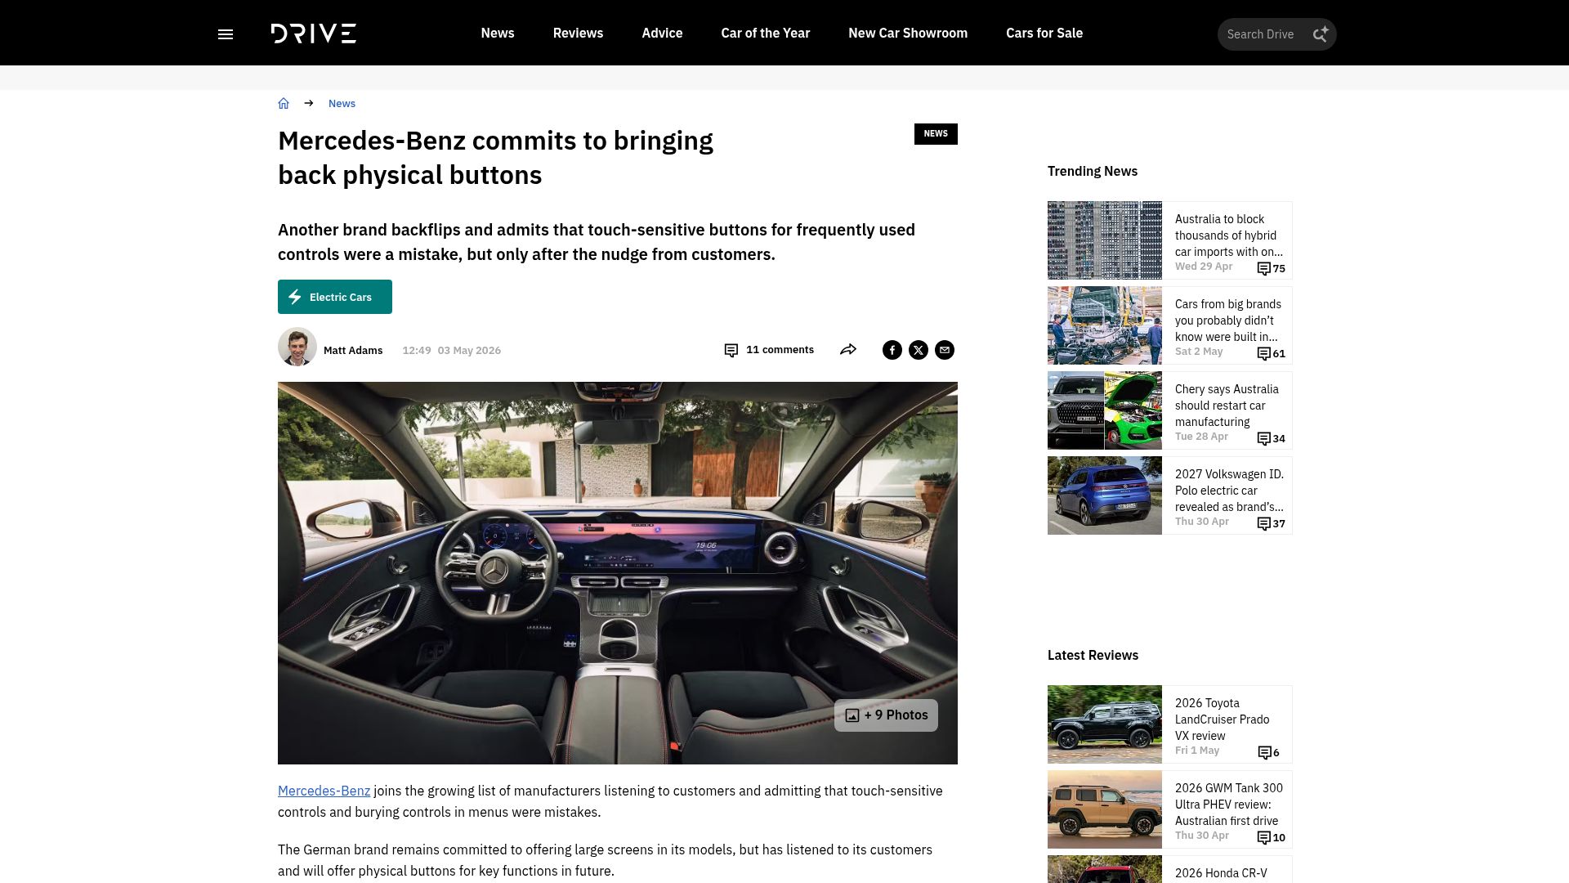
Task: Go to home via breadcrumb house icon
Action: coord(284,103)
